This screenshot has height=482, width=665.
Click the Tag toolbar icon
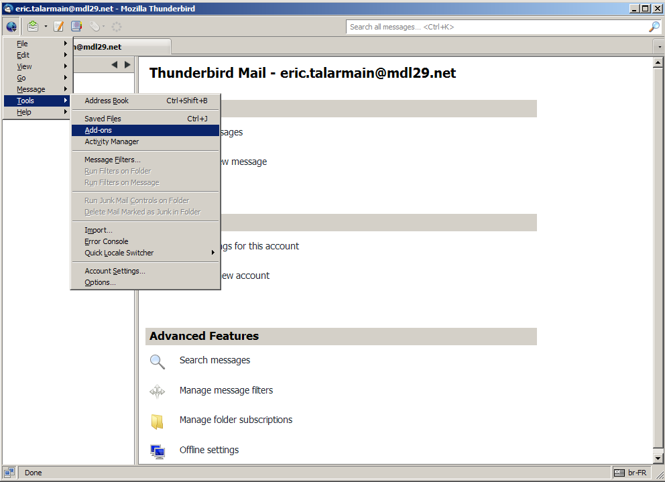point(95,27)
